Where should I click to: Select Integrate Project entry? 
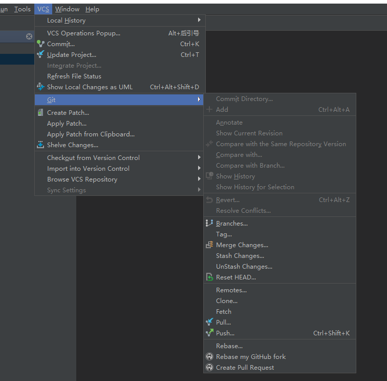[120, 66]
